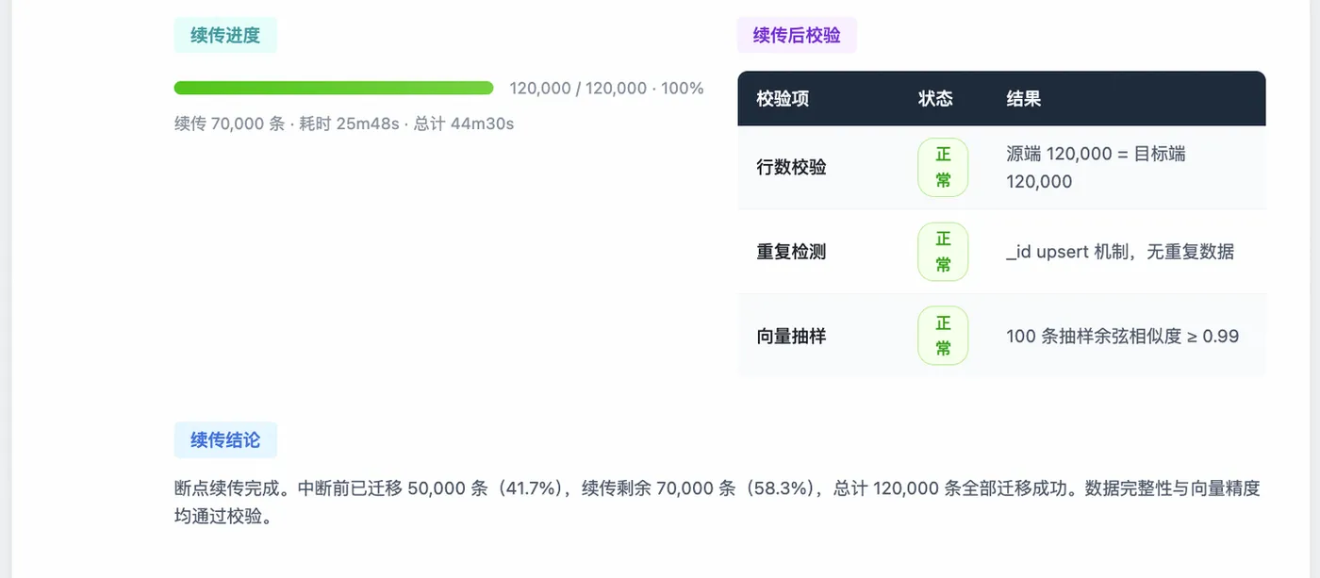Select the 重复检测 table row
Image resolution: width=1320 pixels, height=578 pixels.
tap(1001, 252)
